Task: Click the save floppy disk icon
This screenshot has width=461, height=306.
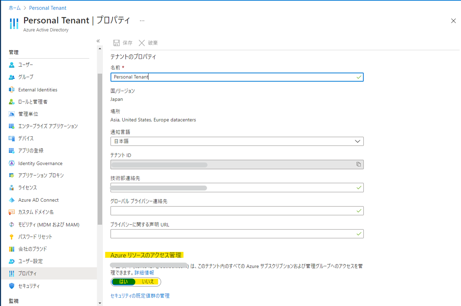Action: 117,43
